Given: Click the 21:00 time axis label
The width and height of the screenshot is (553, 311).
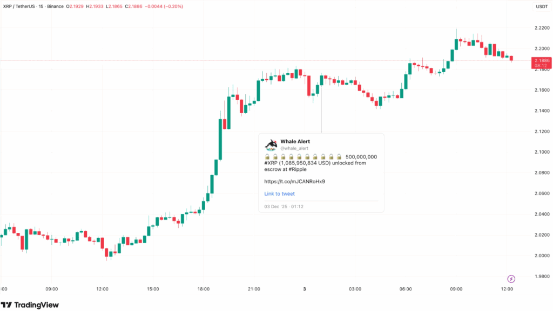Looking at the screenshot, I should 254,289.
